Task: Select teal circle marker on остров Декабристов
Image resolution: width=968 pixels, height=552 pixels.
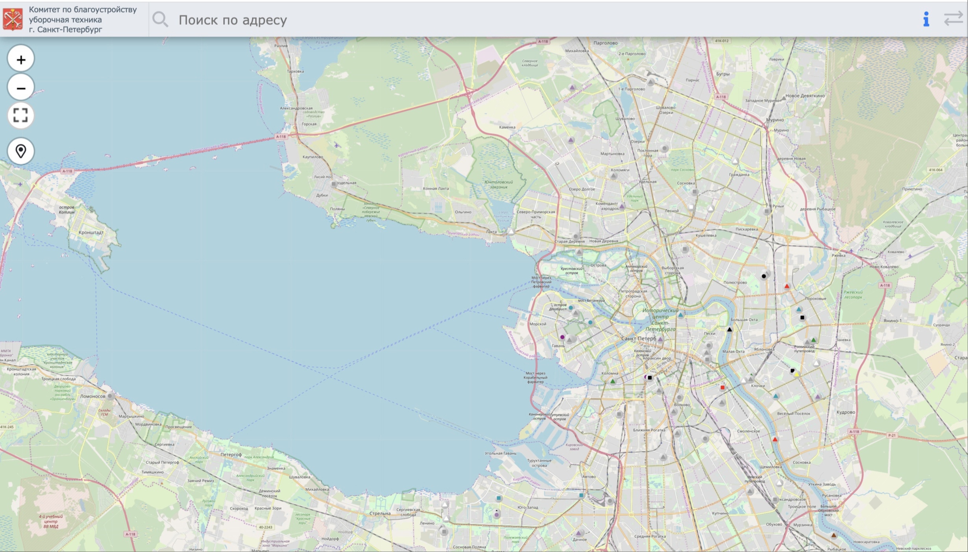Action: tap(571, 308)
